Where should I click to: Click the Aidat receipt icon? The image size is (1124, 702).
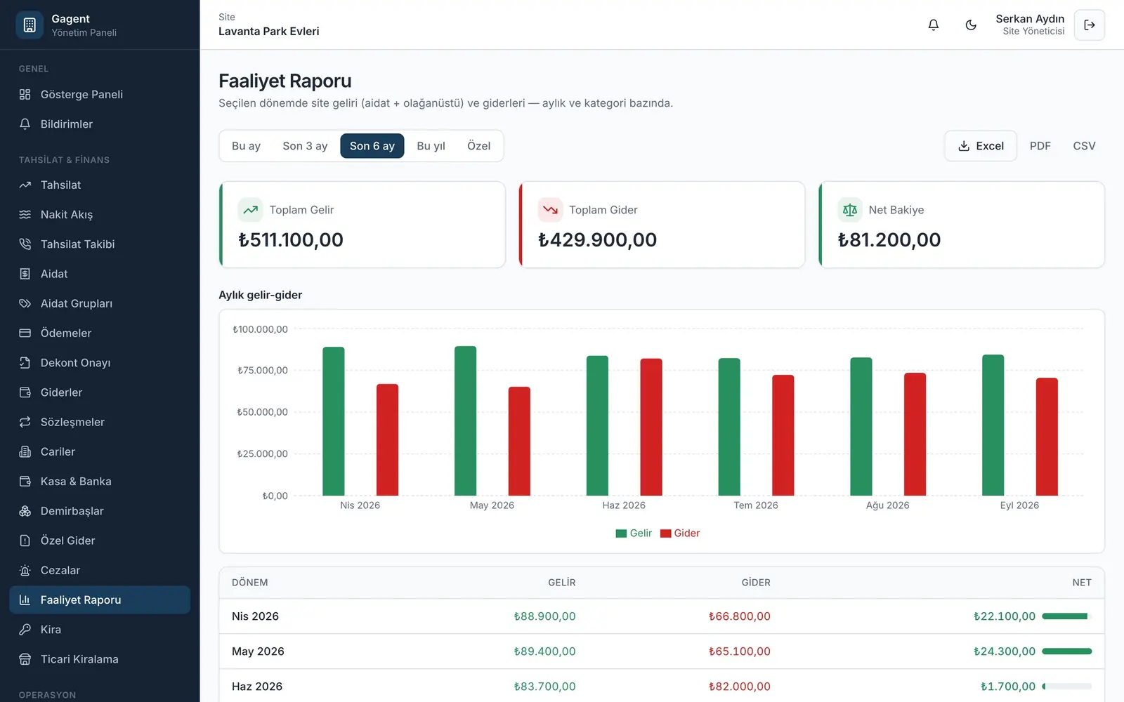[x=25, y=274]
